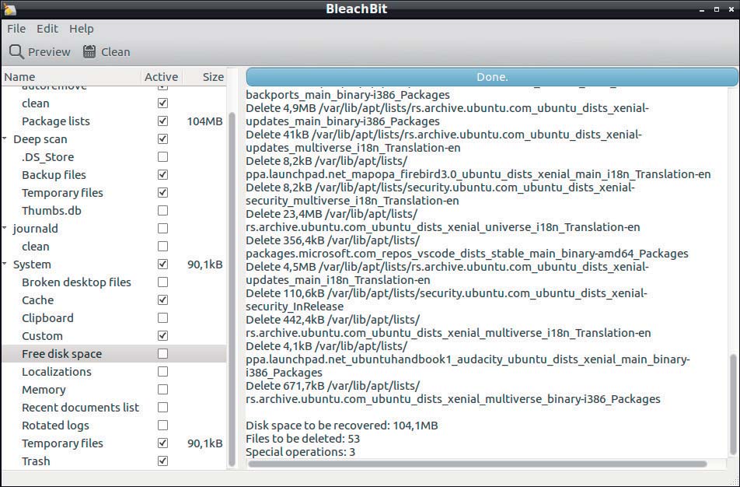The width and height of the screenshot is (740, 487).
Task: Click the 'Delete 442,4kB' log entry
Action: coord(449,327)
